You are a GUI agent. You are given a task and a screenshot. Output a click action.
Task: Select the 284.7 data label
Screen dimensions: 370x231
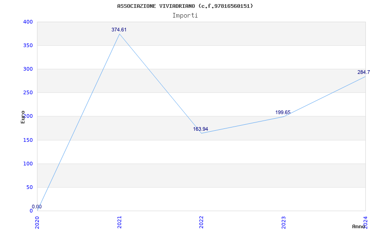click(x=364, y=72)
